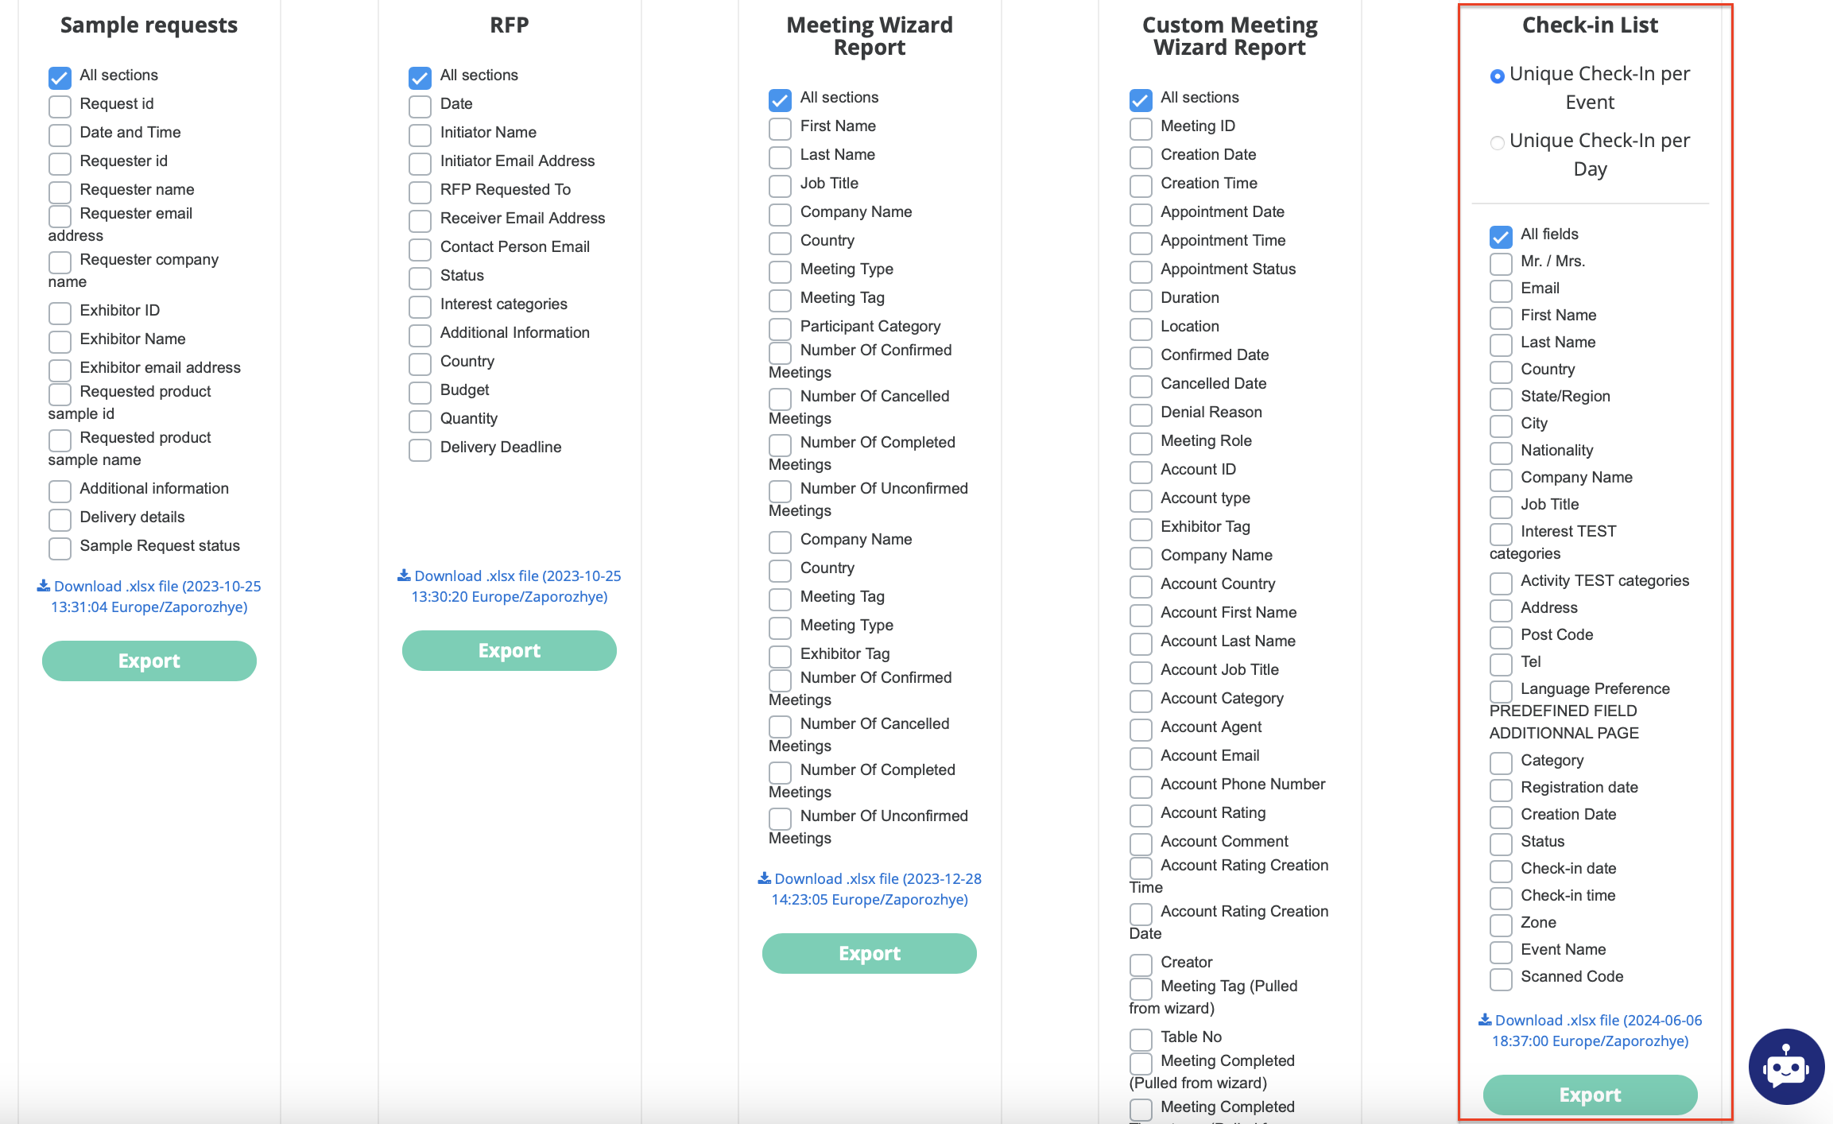
Task: Select Unique Check-In per Event option
Action: 1497,76
